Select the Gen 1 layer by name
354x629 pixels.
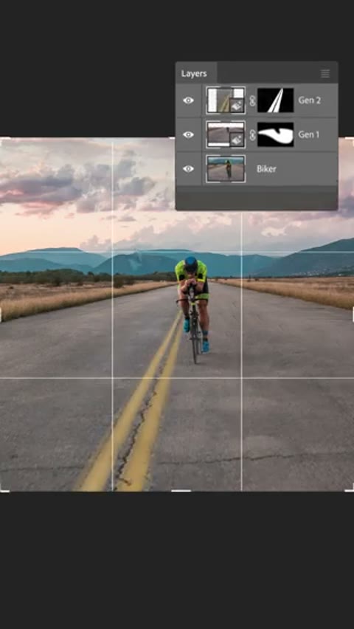309,135
